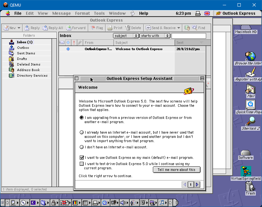Open the 'starts with' criteria dropdown
This screenshot has height=207, width=262.
pyautogui.click(x=155, y=36)
